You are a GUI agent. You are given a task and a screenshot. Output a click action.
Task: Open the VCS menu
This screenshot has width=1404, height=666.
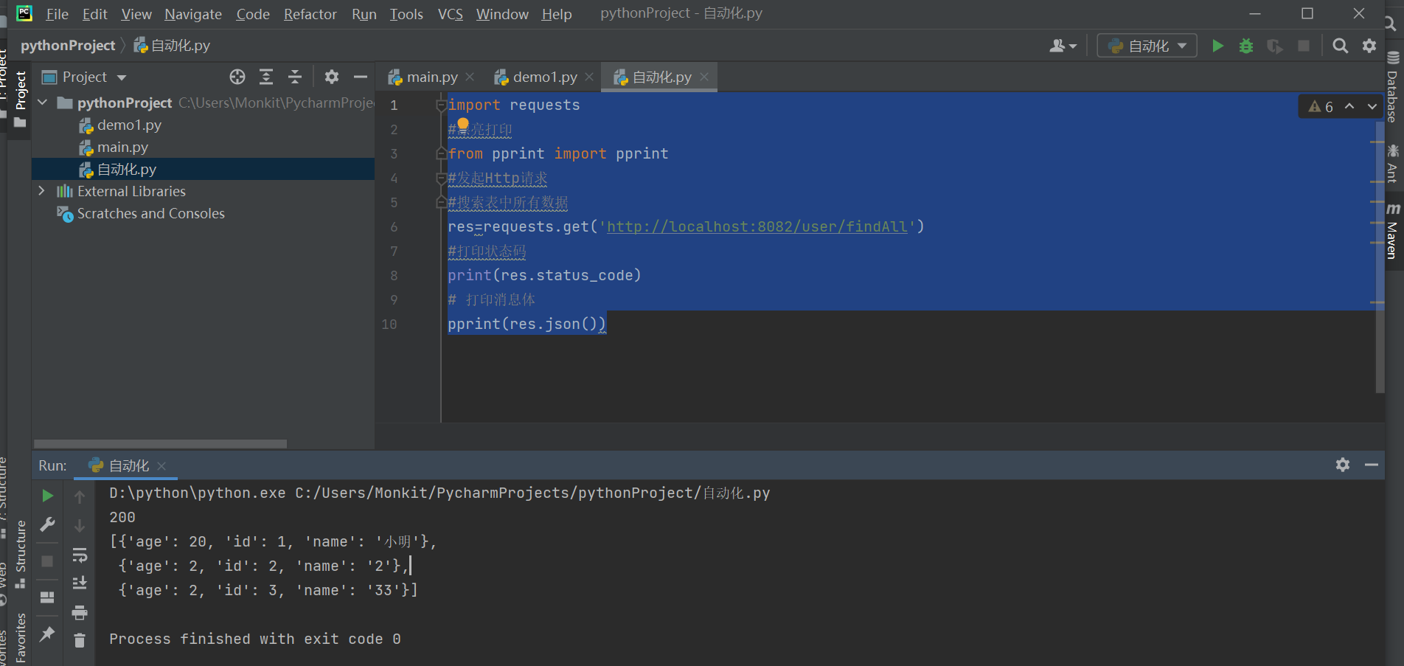point(450,14)
